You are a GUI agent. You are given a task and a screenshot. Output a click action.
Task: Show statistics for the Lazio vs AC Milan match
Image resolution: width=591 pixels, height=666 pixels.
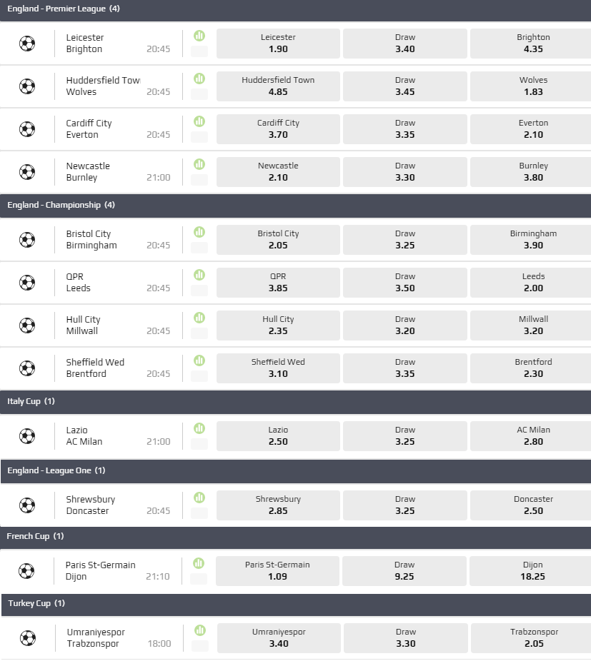[199, 428]
